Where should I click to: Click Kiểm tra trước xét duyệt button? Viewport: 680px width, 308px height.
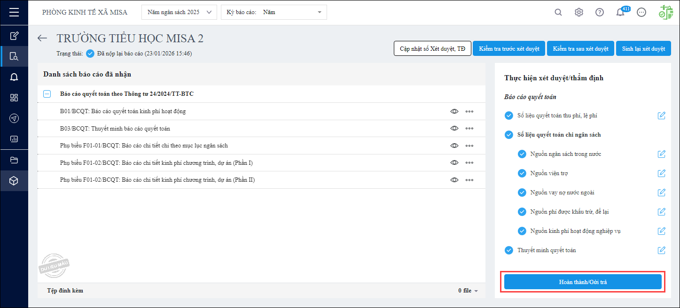[509, 49]
